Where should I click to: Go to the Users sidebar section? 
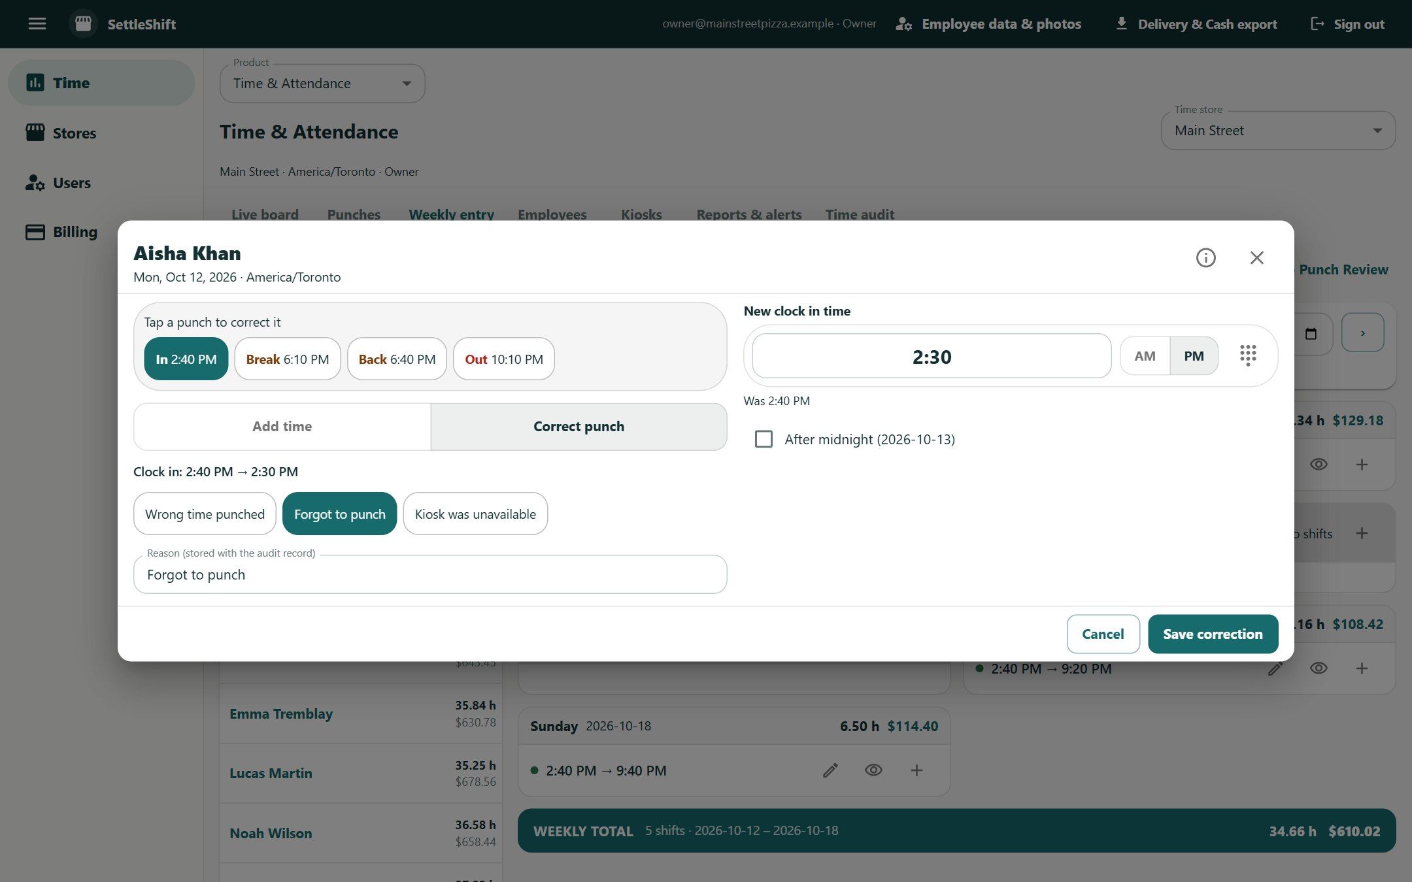click(x=101, y=183)
